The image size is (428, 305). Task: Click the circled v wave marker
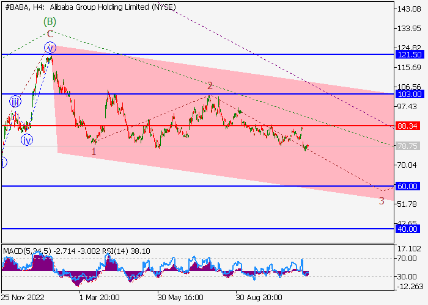coord(50,48)
